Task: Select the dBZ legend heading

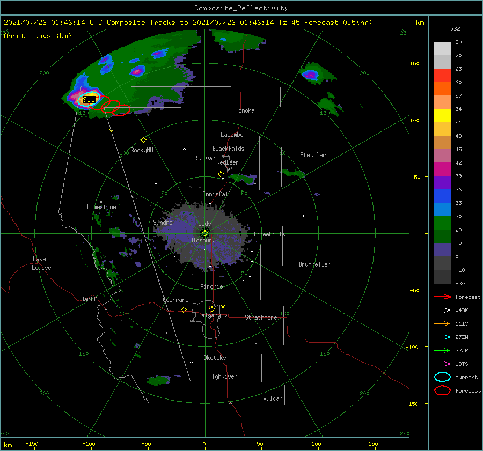Action: [455, 28]
